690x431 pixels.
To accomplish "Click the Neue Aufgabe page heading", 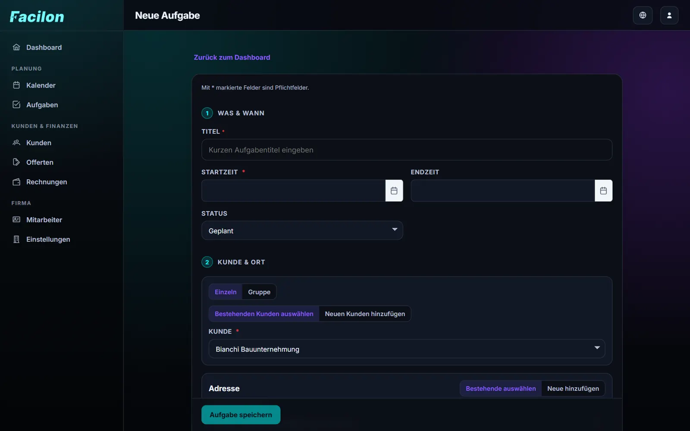I will pyautogui.click(x=167, y=16).
